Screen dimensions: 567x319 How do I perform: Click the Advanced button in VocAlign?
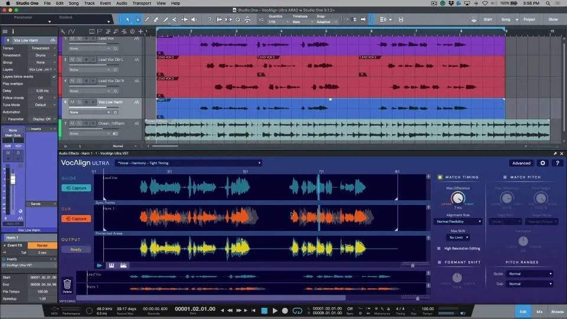521,163
